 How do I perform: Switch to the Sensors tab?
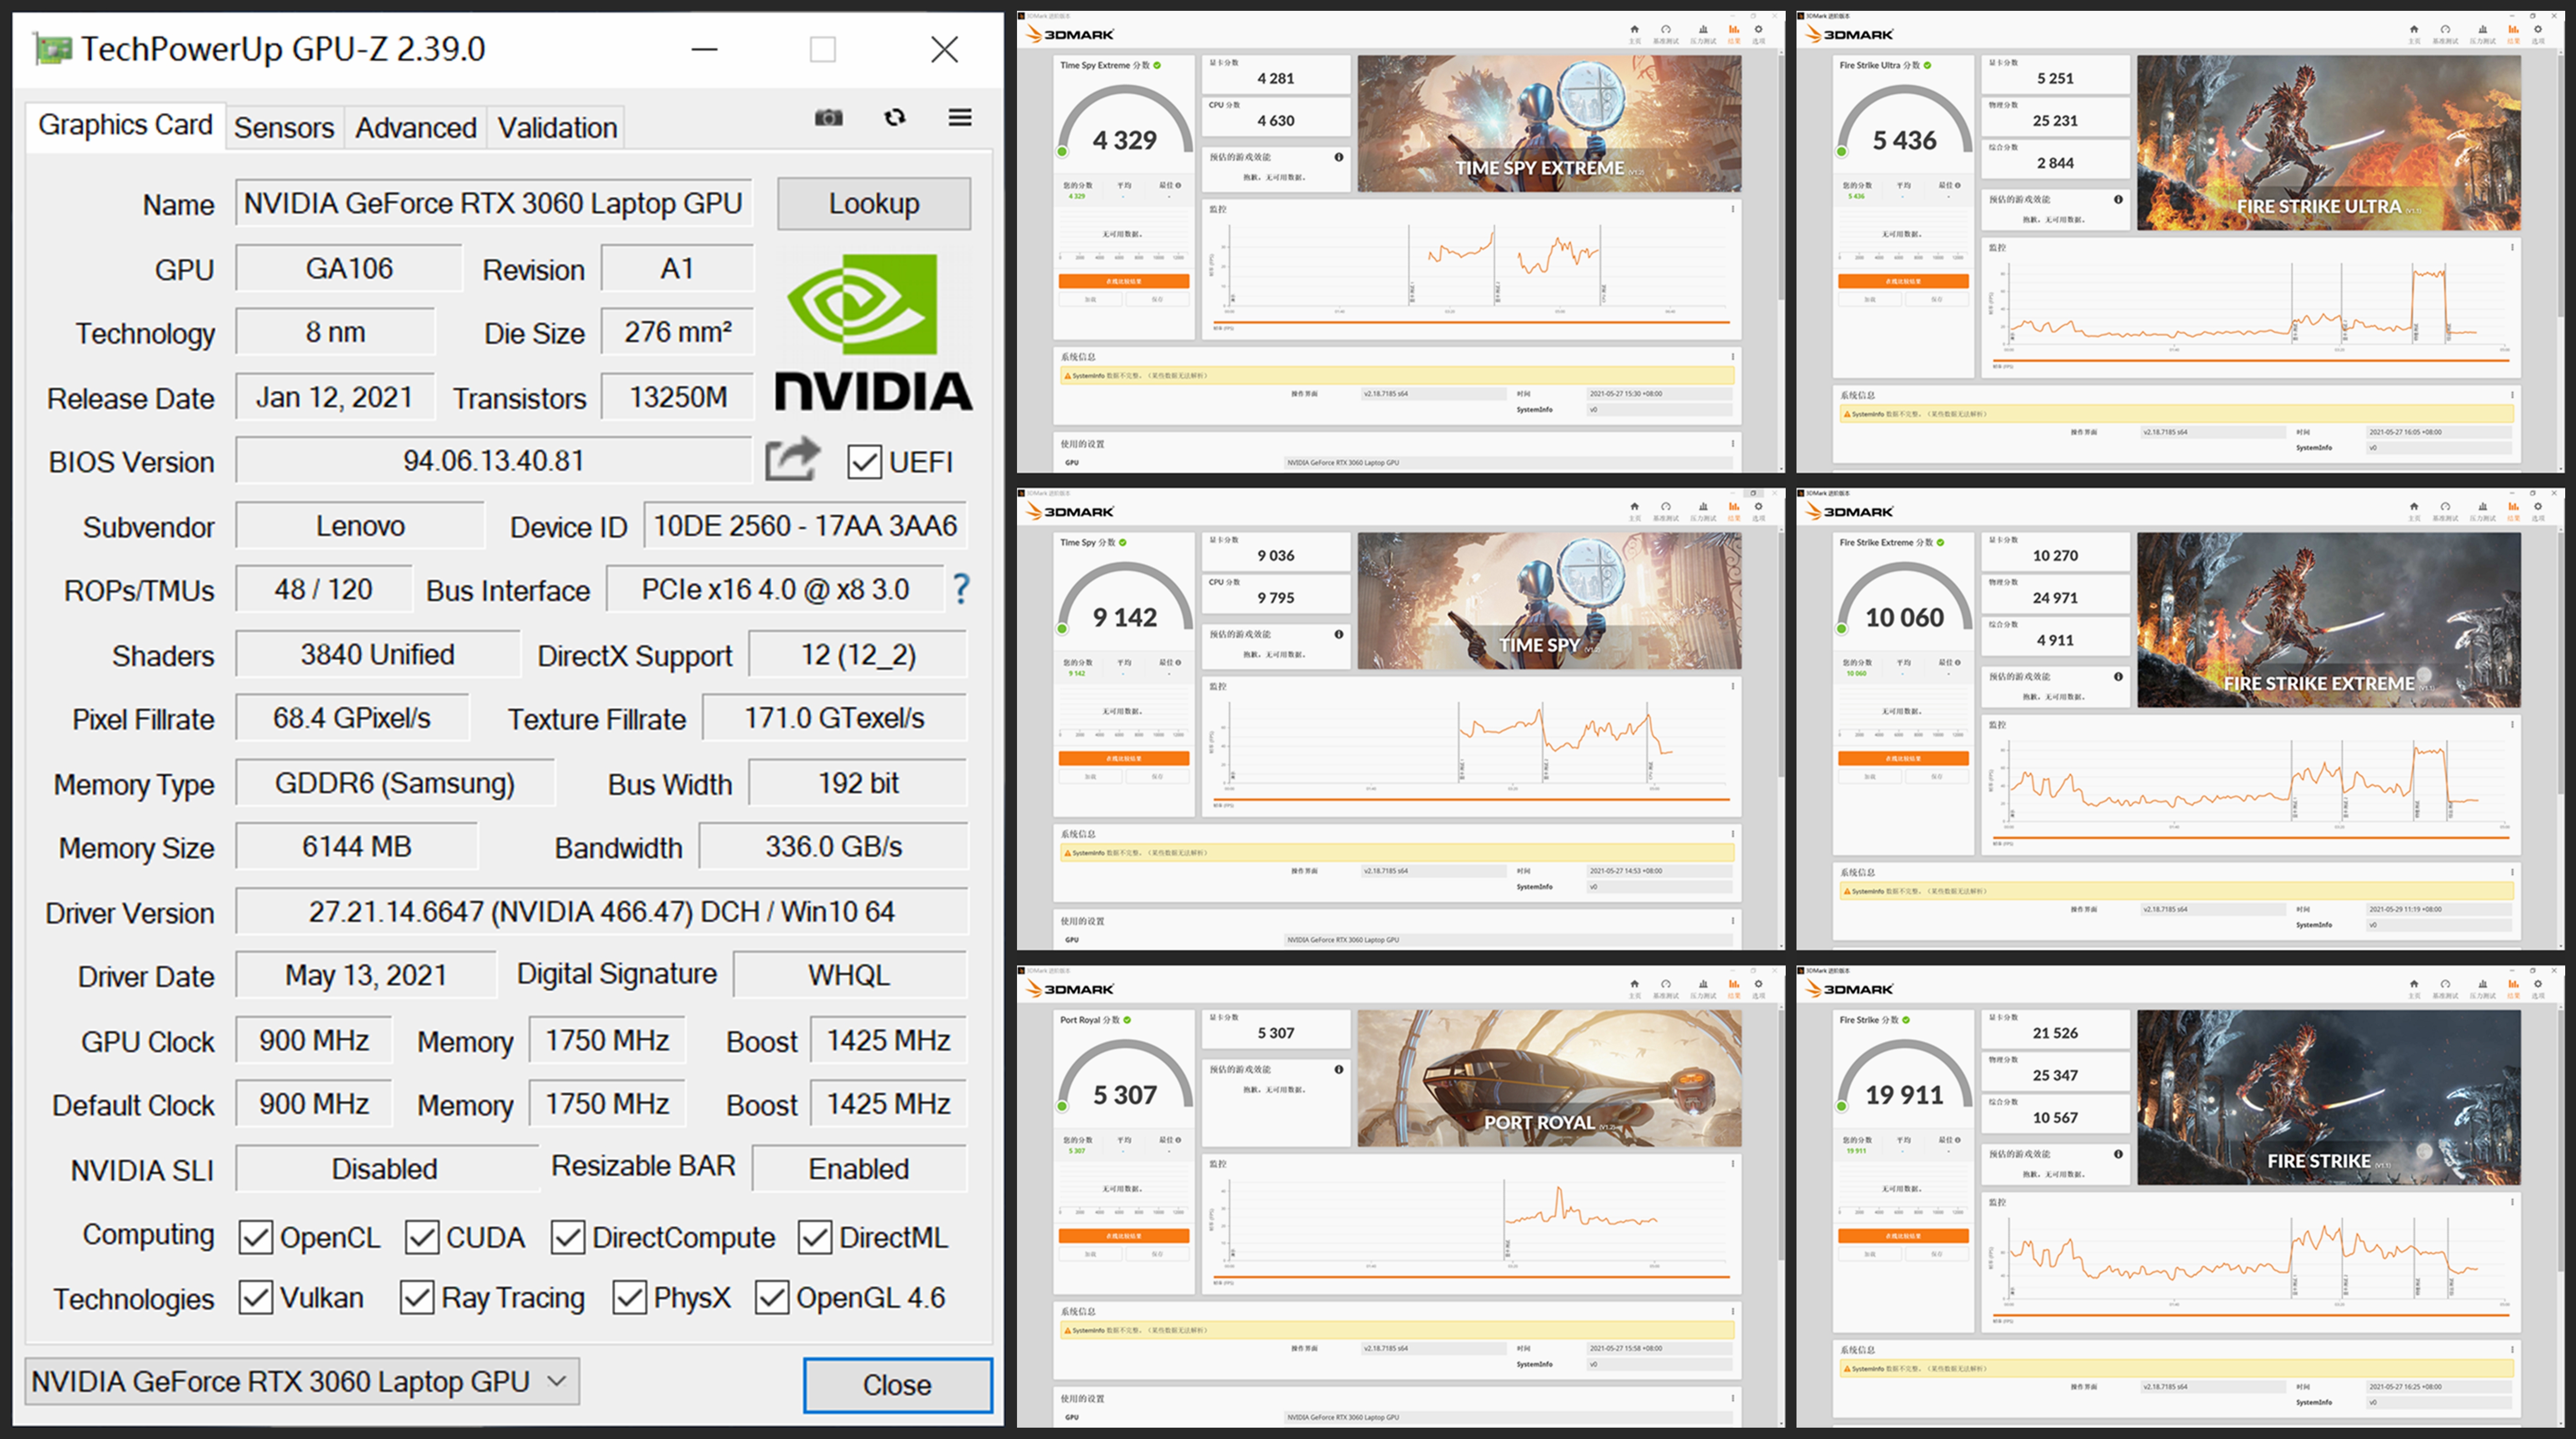click(284, 128)
